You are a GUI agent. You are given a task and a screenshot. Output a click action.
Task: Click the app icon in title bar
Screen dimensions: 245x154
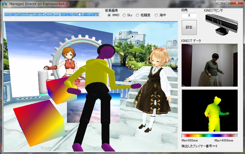[5, 4]
